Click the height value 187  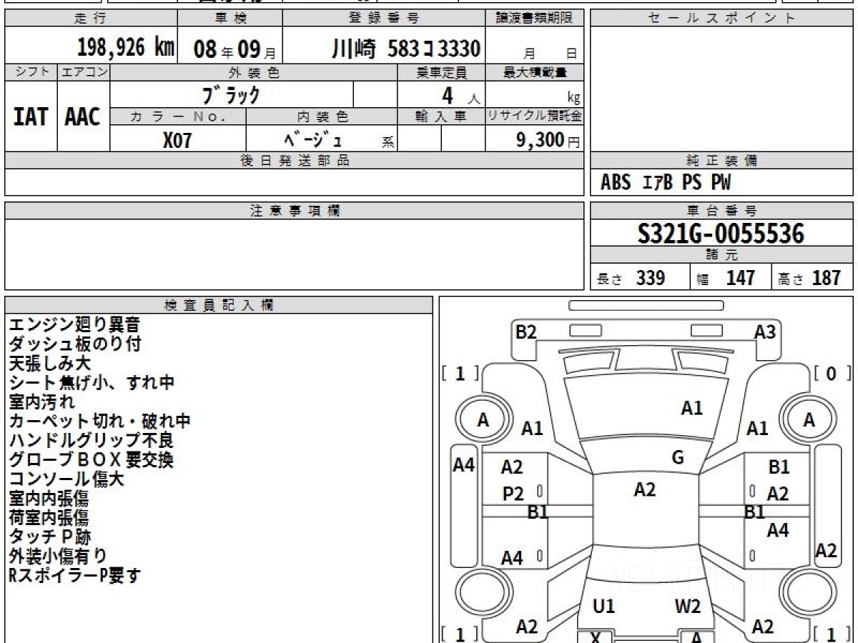coord(826,278)
